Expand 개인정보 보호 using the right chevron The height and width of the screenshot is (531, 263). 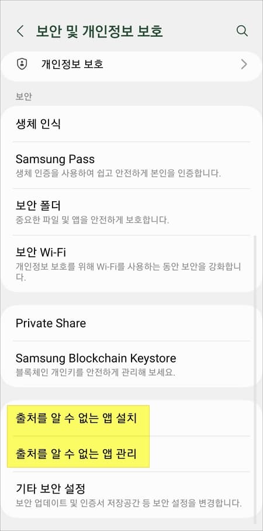click(244, 64)
